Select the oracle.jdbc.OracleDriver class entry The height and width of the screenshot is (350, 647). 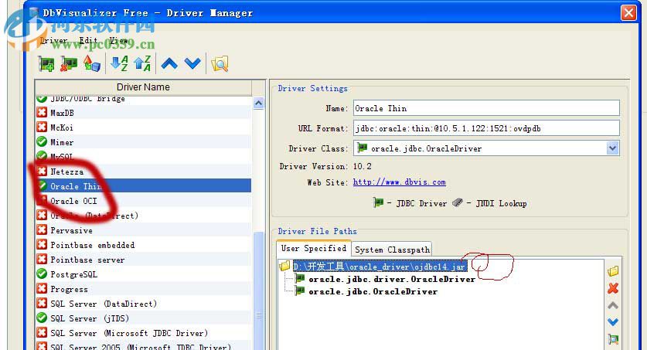click(373, 291)
